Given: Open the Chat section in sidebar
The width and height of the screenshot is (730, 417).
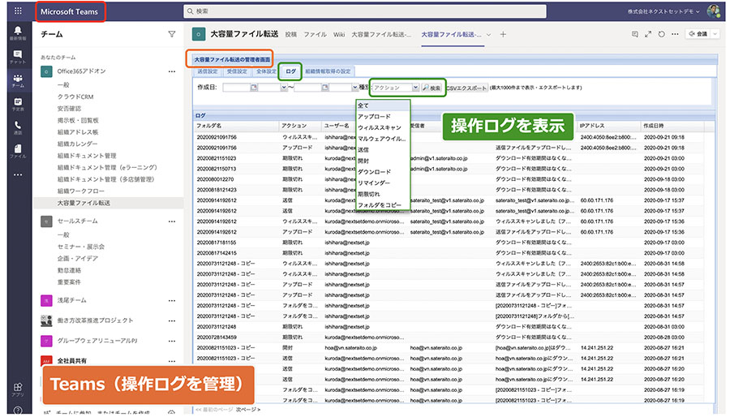Looking at the screenshot, I should coord(18,57).
